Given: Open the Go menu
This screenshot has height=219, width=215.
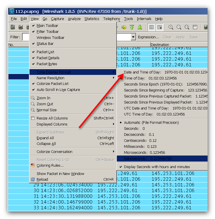Looking at the screenshot, I should (x=45, y=19).
